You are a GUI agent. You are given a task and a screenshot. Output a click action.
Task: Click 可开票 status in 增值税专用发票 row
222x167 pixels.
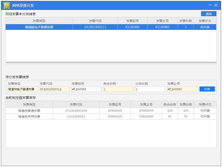205,116
